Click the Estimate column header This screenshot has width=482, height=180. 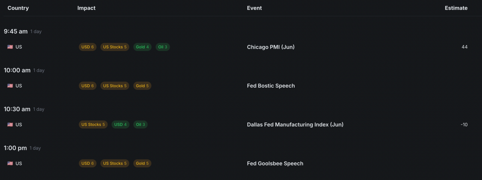pyautogui.click(x=456, y=8)
